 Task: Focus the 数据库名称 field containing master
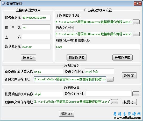[36, 47]
